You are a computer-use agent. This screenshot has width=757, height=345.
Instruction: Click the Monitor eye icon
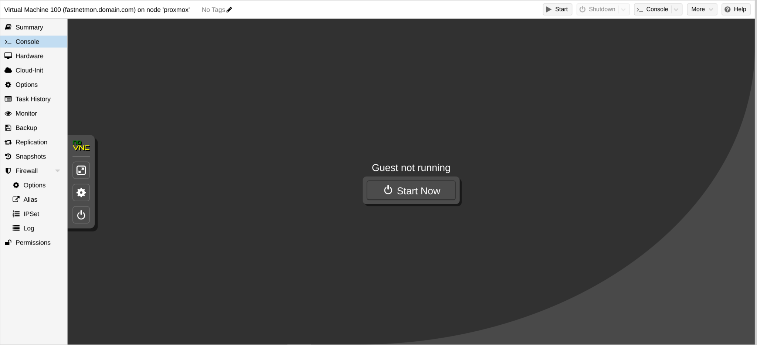tap(8, 113)
